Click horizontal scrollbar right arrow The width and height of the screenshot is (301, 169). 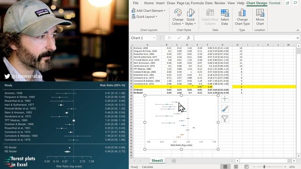[294, 161]
